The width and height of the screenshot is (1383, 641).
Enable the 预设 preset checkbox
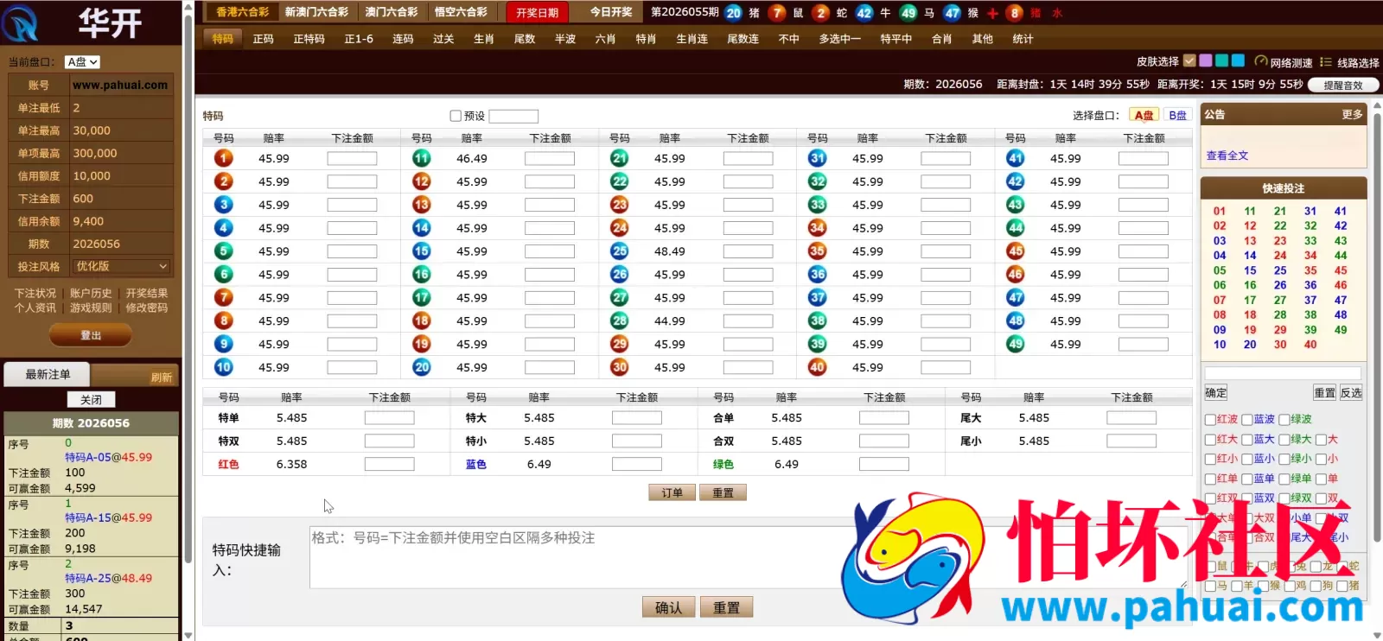[456, 116]
